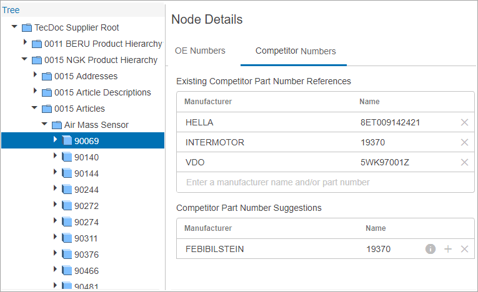This screenshot has width=478, height=292.
Task: Dismiss the FEBIBILSTEIN suggestion
Action: pos(464,249)
